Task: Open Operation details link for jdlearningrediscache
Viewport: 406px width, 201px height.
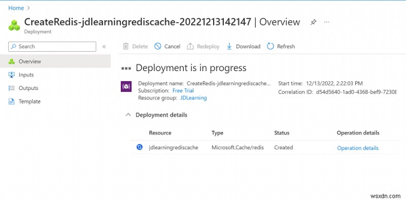Action: [358, 148]
